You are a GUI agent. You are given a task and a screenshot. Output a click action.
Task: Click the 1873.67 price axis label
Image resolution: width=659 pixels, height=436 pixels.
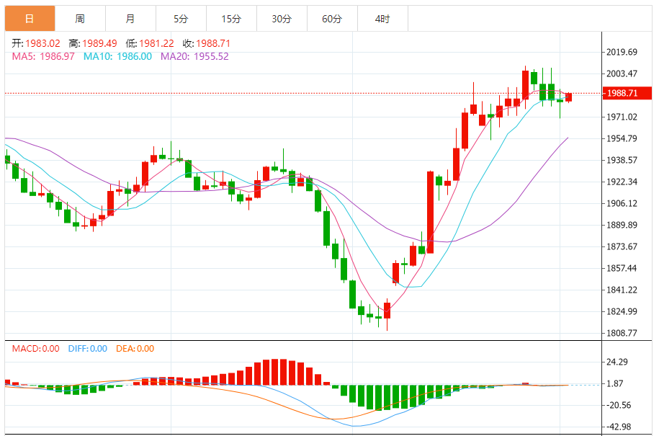(622, 246)
